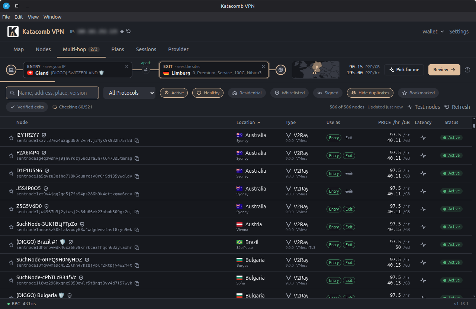The width and height of the screenshot is (476, 309).
Task: Enable the Whitelisted filter
Action: 289,93
